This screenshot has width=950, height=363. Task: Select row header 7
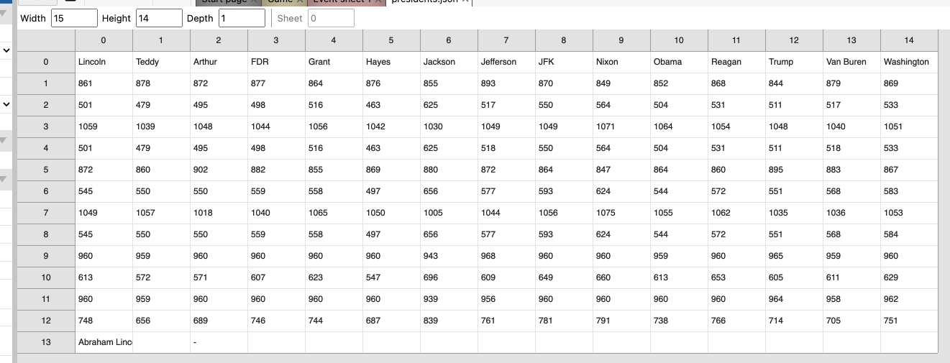tap(46, 213)
